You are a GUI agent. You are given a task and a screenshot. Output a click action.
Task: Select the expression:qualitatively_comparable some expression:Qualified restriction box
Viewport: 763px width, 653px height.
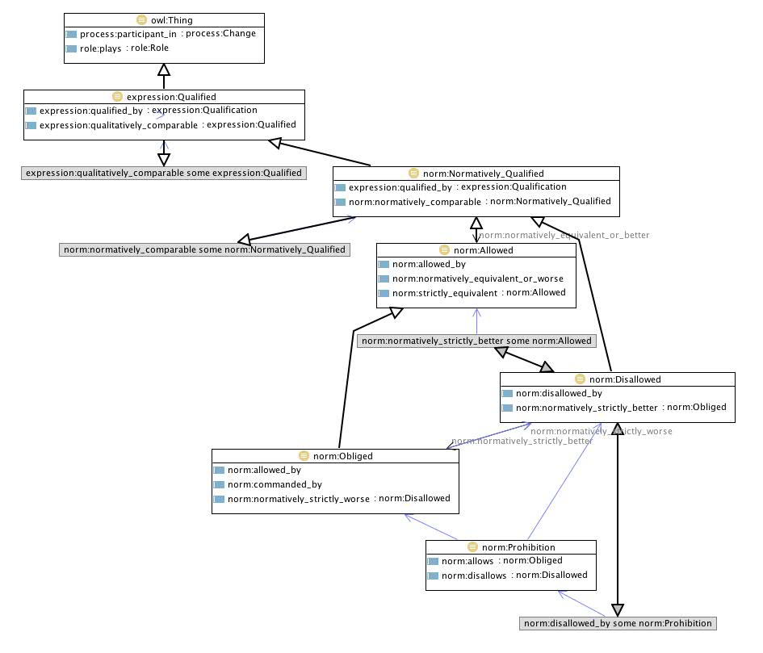pyautogui.click(x=164, y=173)
